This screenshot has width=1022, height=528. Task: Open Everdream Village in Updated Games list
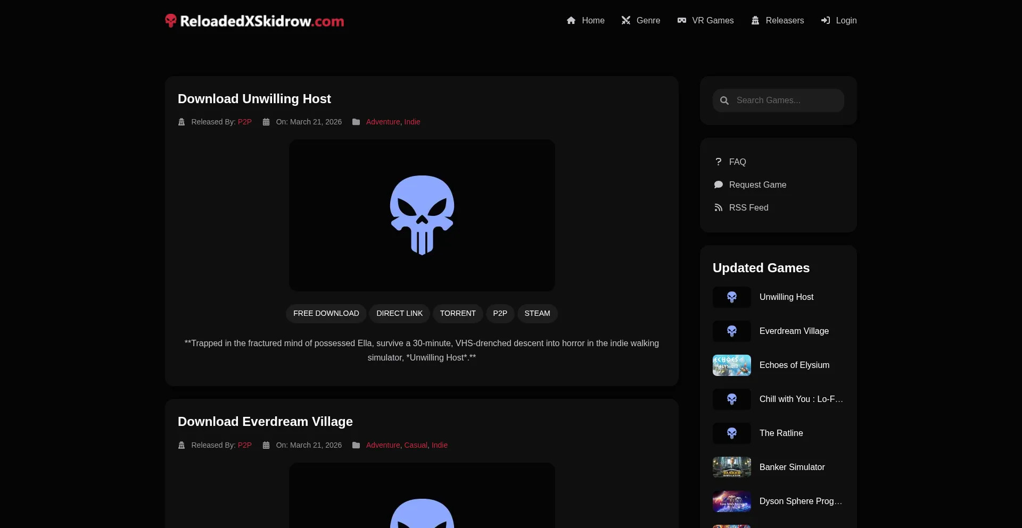click(x=794, y=331)
